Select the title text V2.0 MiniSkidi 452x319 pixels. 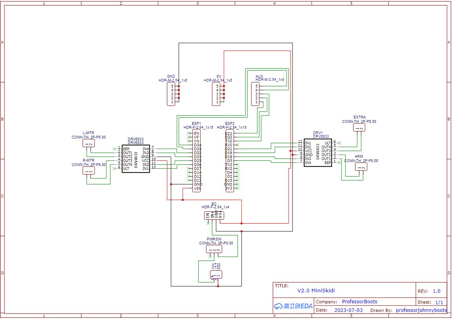pyautogui.click(x=316, y=291)
